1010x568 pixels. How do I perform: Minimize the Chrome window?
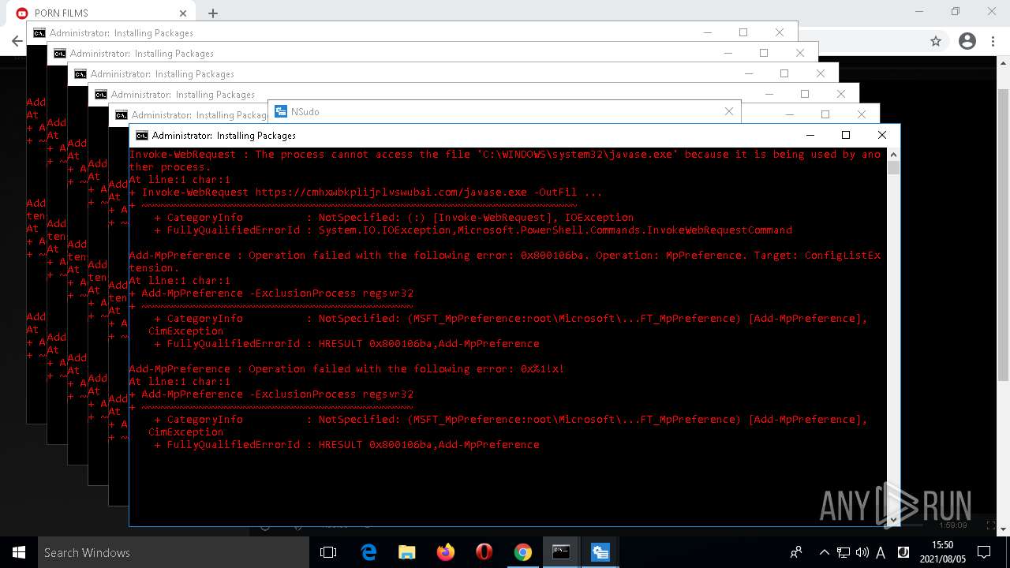919,12
